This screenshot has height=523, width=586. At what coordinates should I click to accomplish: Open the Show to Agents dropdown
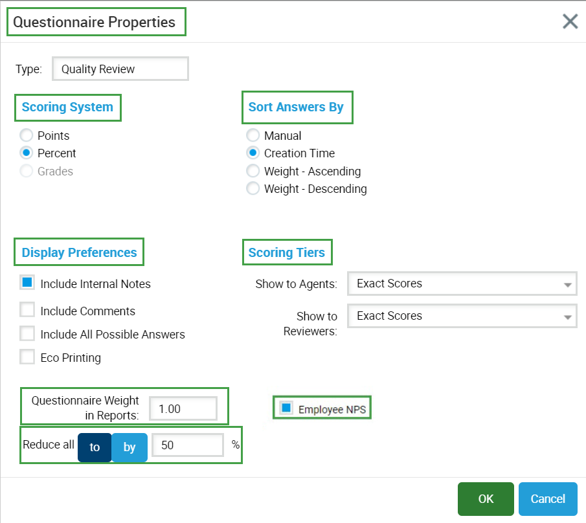(462, 284)
